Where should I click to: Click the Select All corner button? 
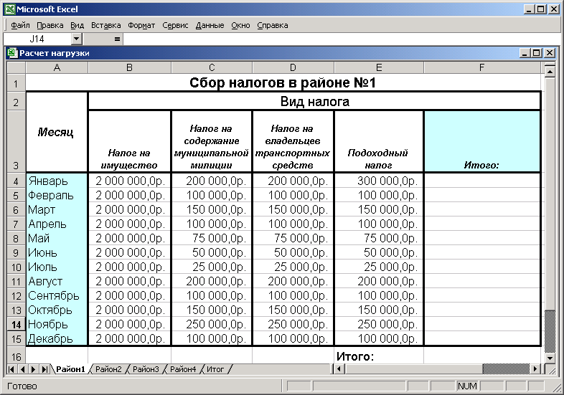17,67
